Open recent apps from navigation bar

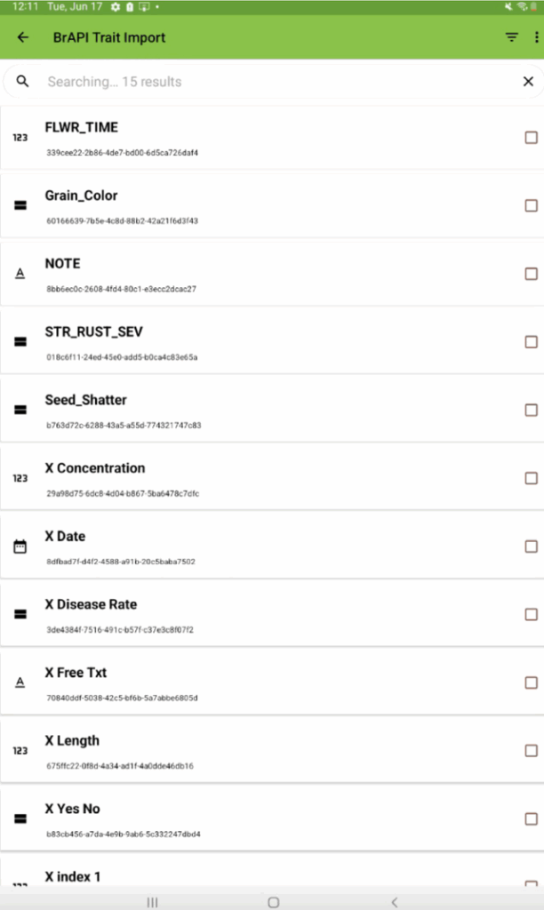click(152, 901)
